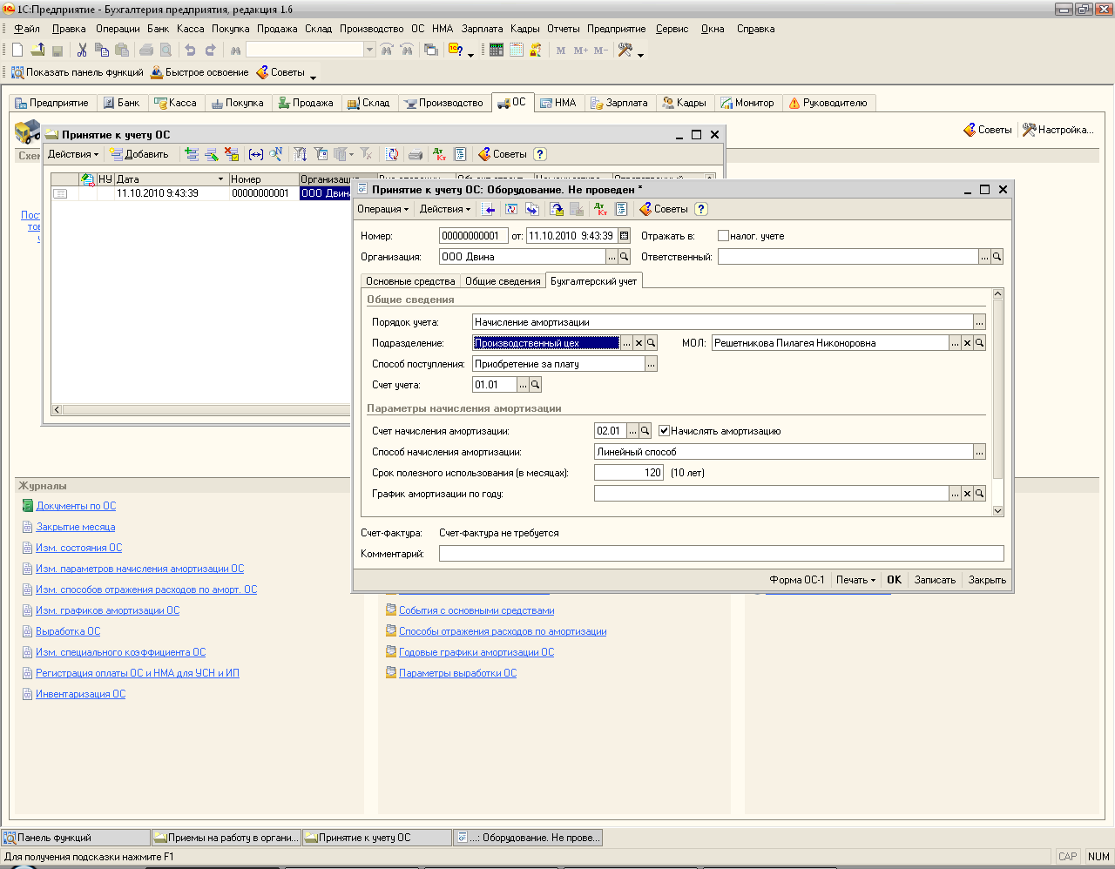The image size is (1115, 869).
Task: Click the new document icon in main toolbar
Action: click(17, 51)
